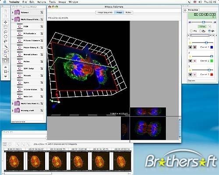Select the lasso selection tool
This screenshot has width=219, height=175.
coord(6,41)
